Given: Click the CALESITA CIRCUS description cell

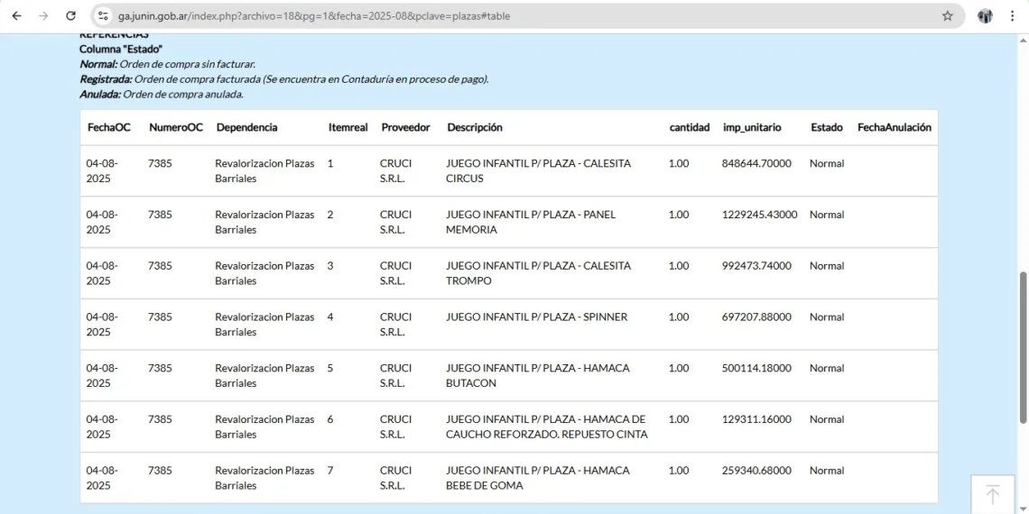Looking at the screenshot, I should click(x=538, y=170).
